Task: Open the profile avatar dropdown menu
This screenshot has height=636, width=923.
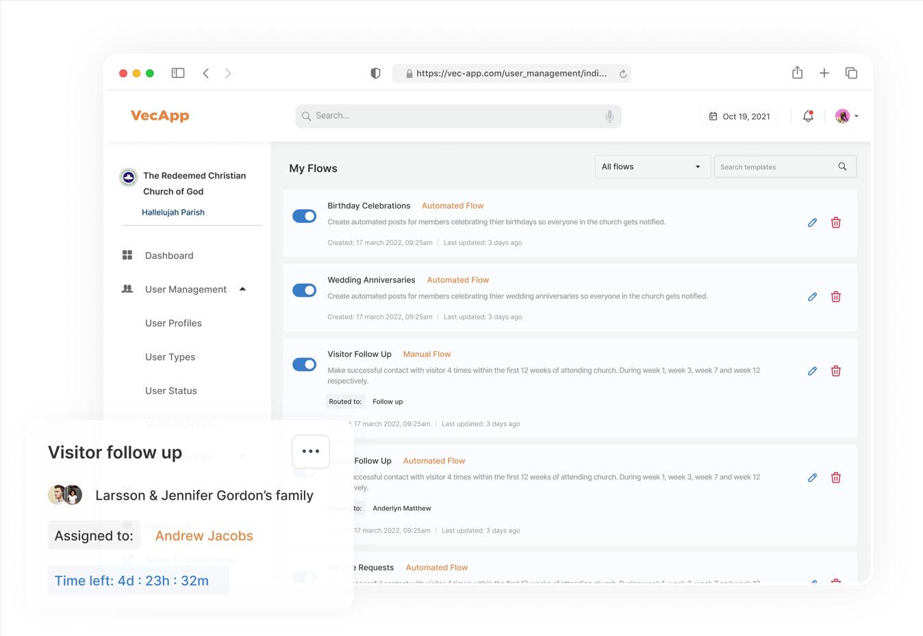Action: point(847,116)
